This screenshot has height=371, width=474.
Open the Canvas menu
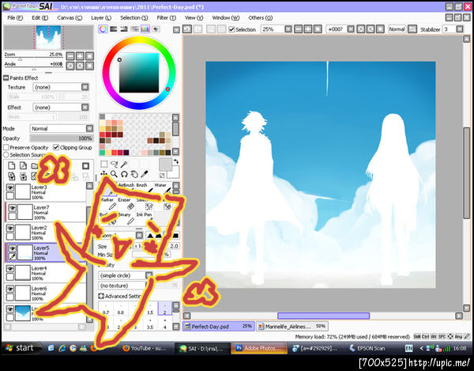(x=70, y=18)
